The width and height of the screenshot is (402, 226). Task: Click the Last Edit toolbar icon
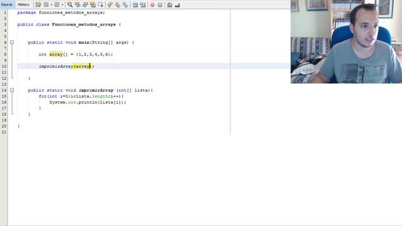pos(38,4)
